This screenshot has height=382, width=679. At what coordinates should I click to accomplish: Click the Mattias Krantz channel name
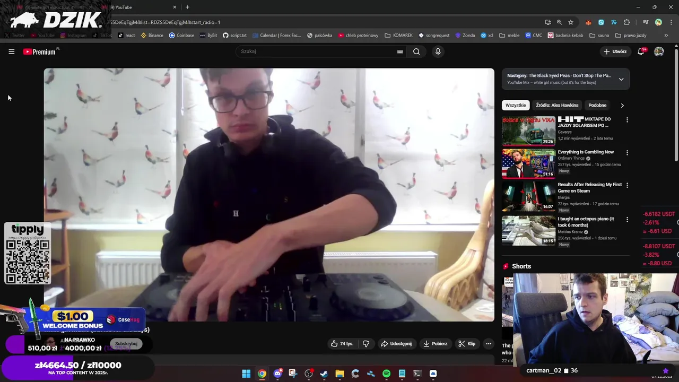570,232
